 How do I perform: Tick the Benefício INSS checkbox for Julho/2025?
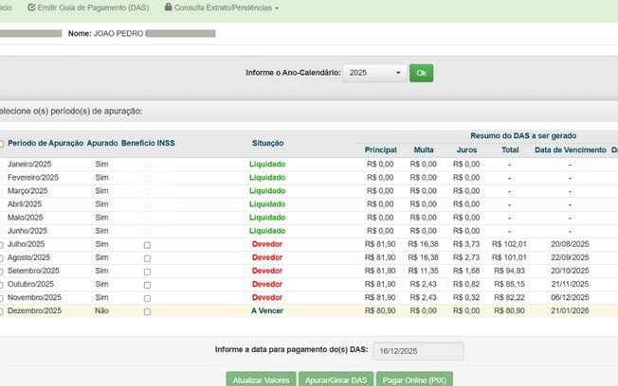click(147, 245)
